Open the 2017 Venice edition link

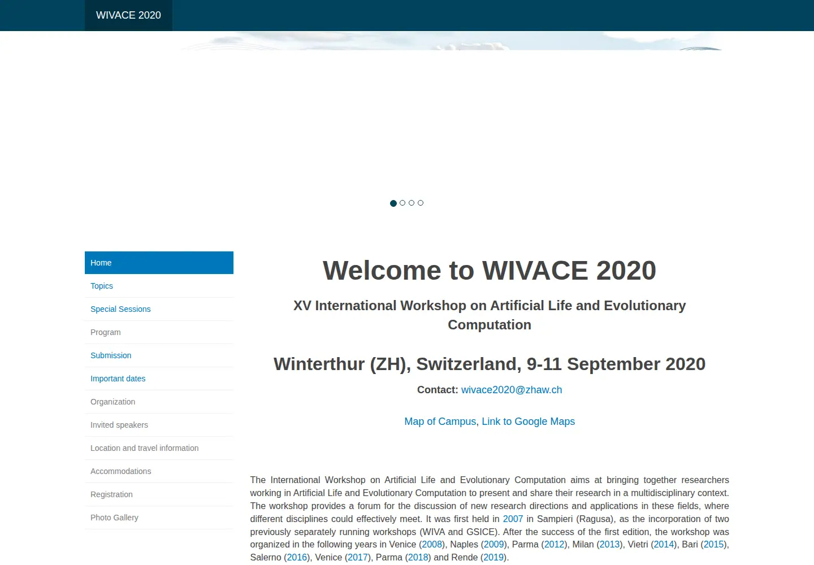[x=358, y=557]
